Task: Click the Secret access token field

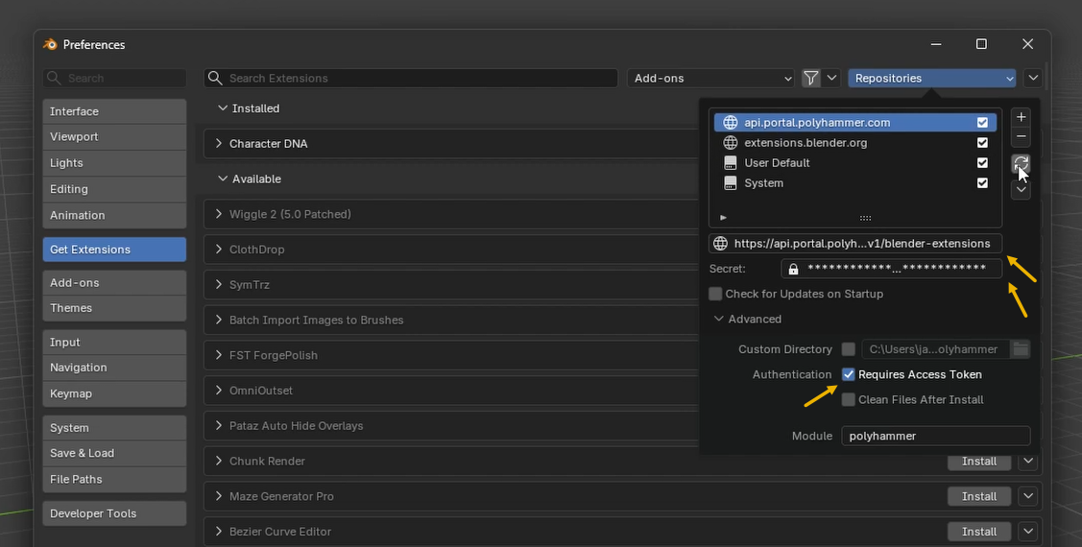Action: [892, 269]
